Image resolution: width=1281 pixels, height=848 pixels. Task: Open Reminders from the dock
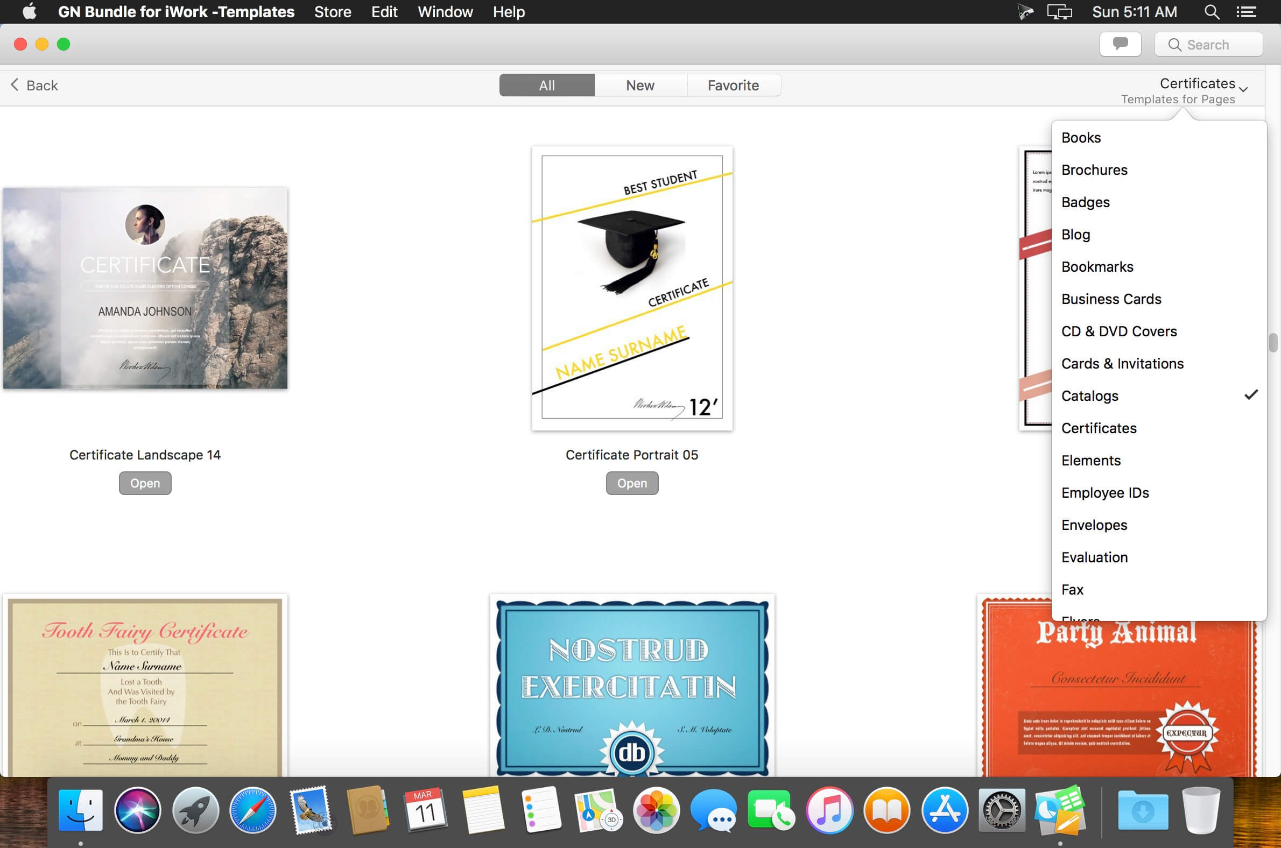coord(541,810)
